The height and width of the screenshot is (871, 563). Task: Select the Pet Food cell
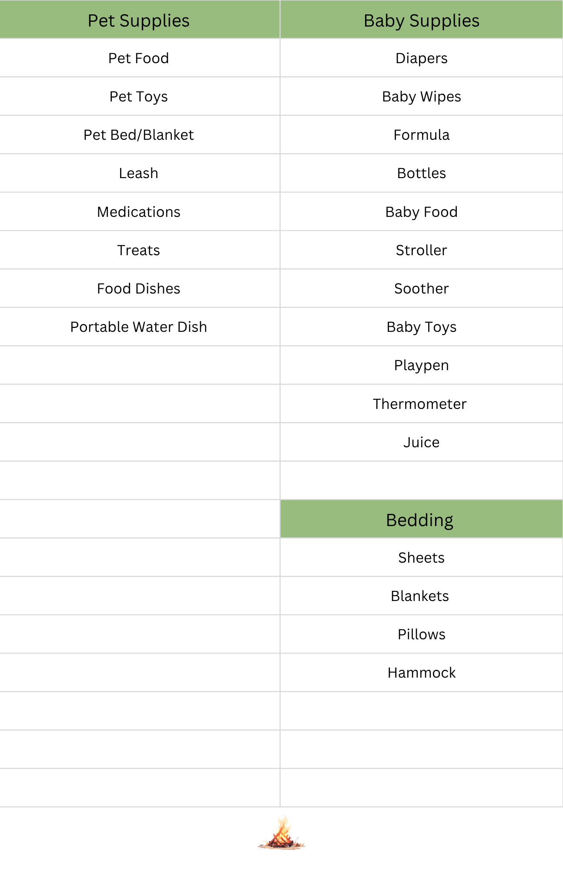tap(140, 58)
